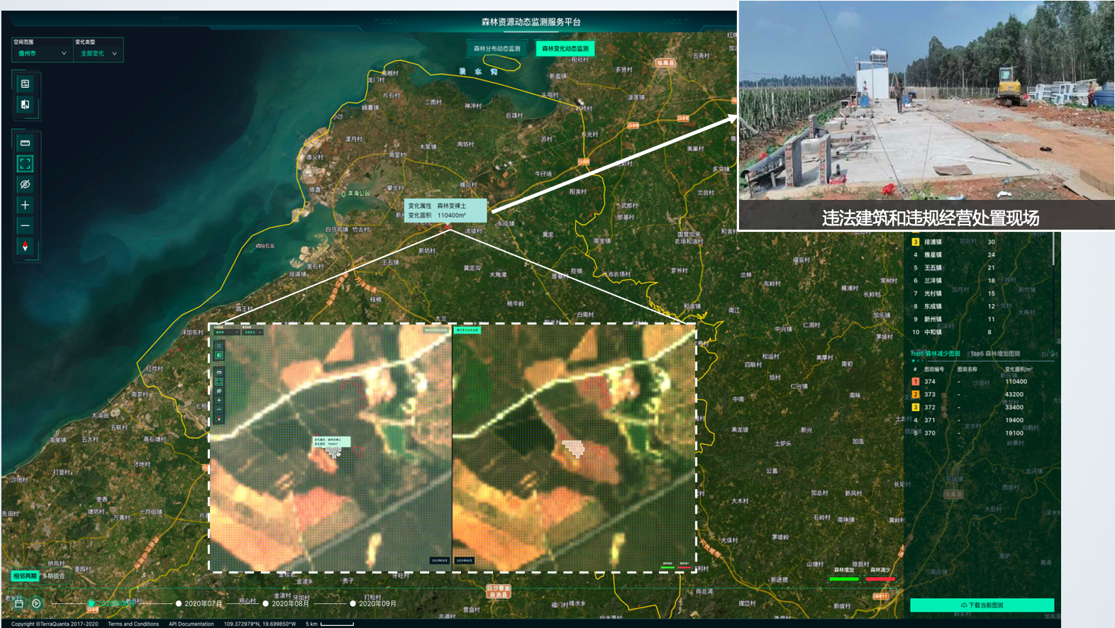Open the 森林分布动态监测 tab

point(497,49)
